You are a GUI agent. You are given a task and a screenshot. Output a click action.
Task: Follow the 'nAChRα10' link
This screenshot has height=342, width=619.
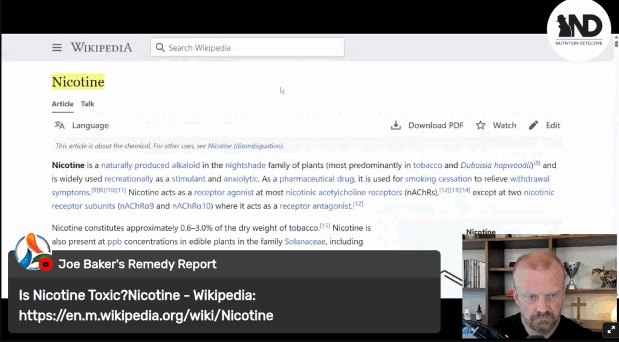pyautogui.click(x=192, y=206)
